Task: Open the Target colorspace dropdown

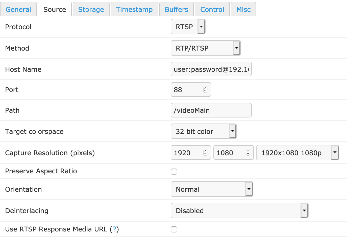Action: pyautogui.click(x=232, y=131)
